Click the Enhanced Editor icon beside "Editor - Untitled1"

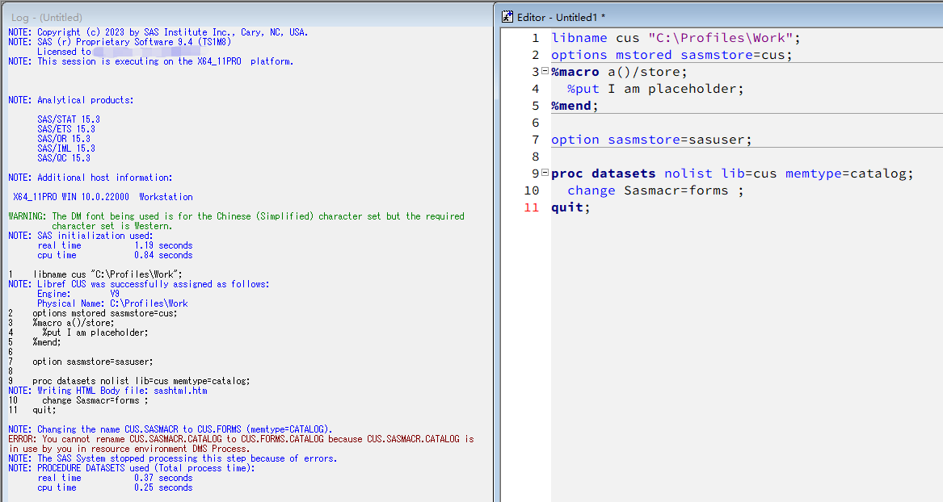coord(506,16)
